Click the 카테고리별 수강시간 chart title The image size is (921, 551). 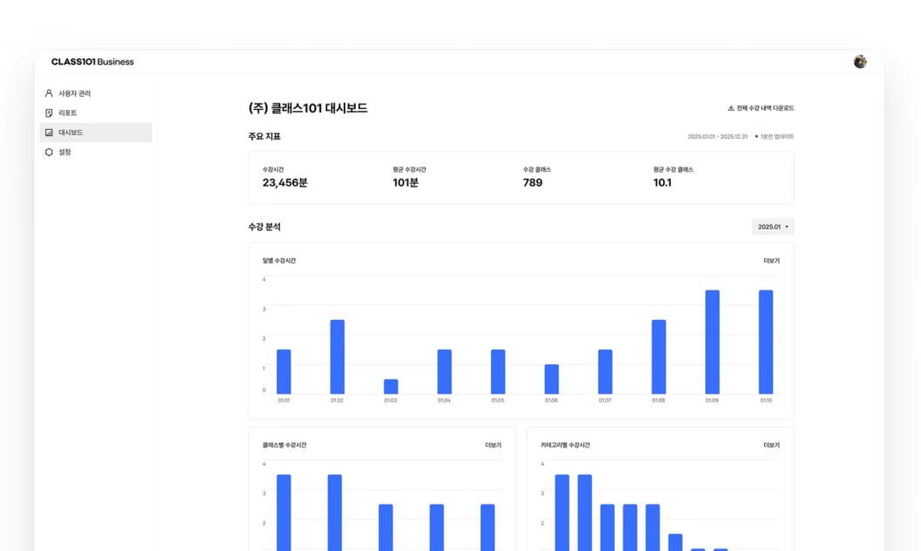point(565,446)
